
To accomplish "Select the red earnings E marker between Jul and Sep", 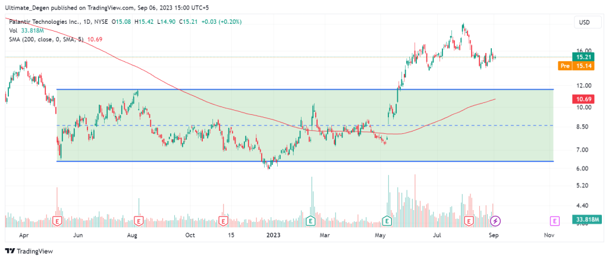I will tap(469, 221).
